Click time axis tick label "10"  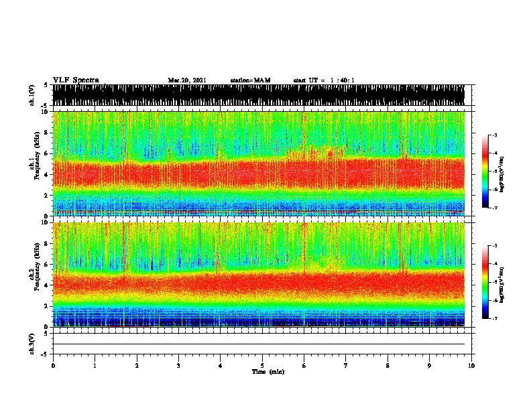click(x=471, y=366)
